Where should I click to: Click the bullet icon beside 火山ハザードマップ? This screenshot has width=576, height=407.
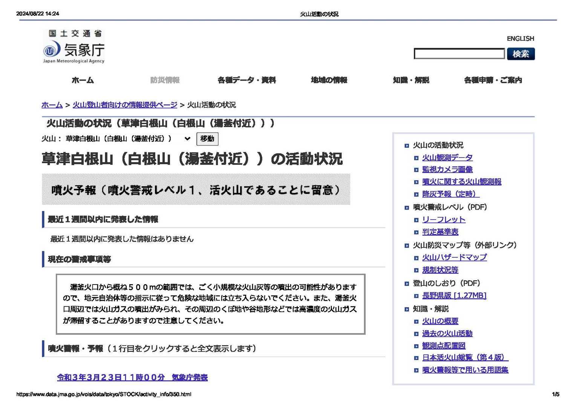pos(416,258)
